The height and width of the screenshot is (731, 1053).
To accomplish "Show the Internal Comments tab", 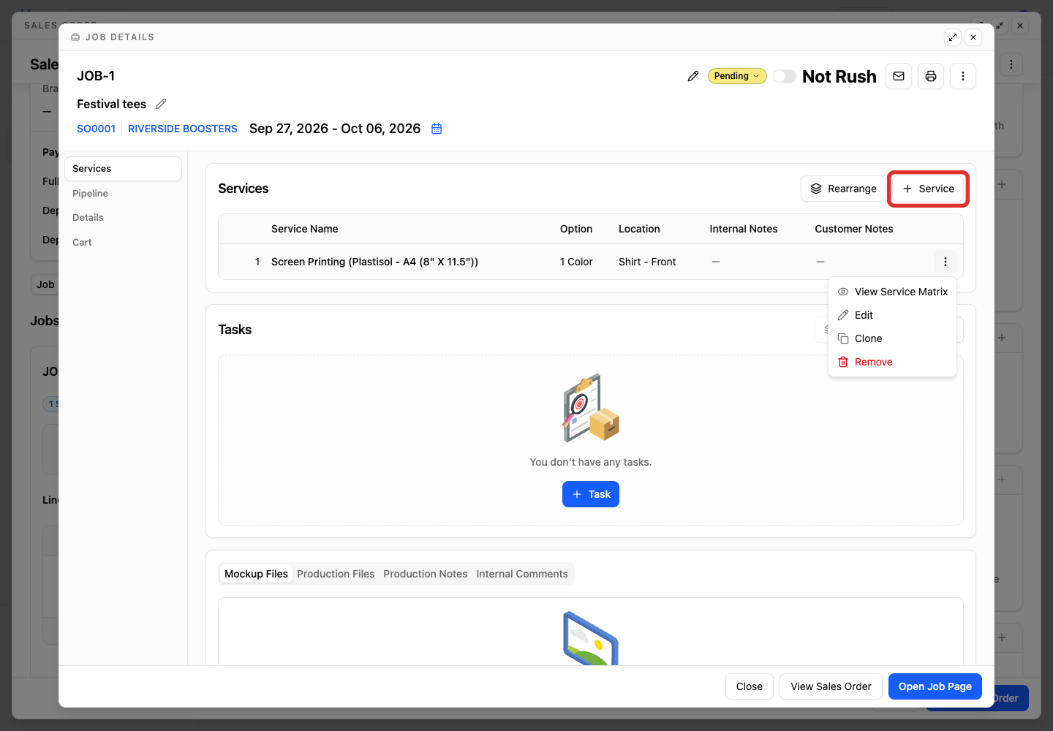I will [x=522, y=574].
